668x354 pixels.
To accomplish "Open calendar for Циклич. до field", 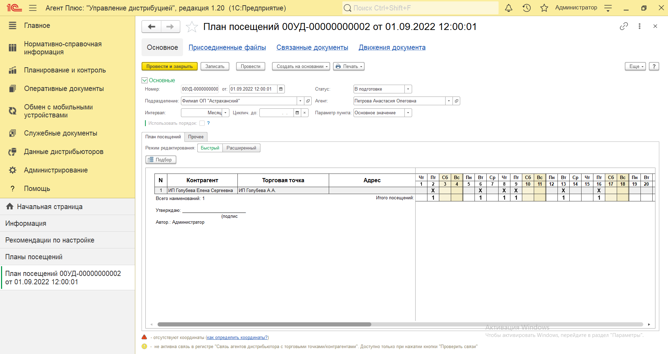I will tap(297, 113).
